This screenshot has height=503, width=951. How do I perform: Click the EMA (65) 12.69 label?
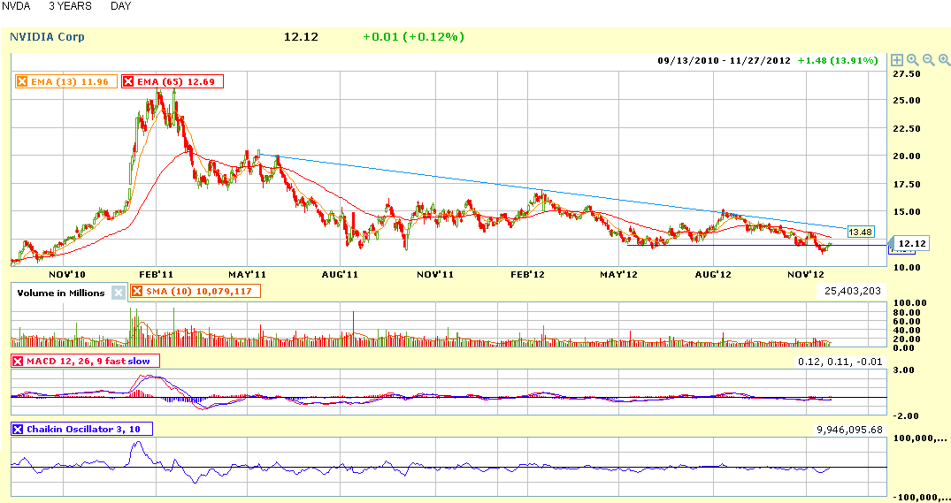tap(176, 81)
